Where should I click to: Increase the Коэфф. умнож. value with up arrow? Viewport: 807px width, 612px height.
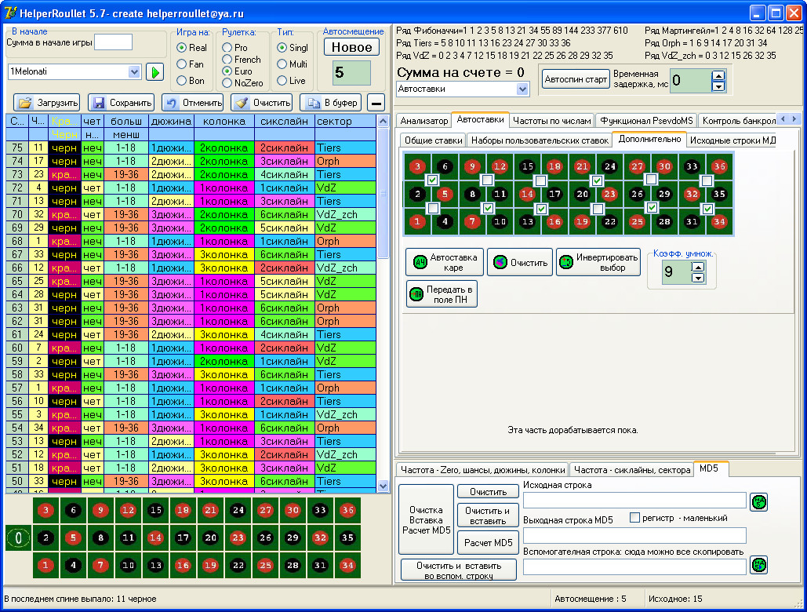click(698, 268)
